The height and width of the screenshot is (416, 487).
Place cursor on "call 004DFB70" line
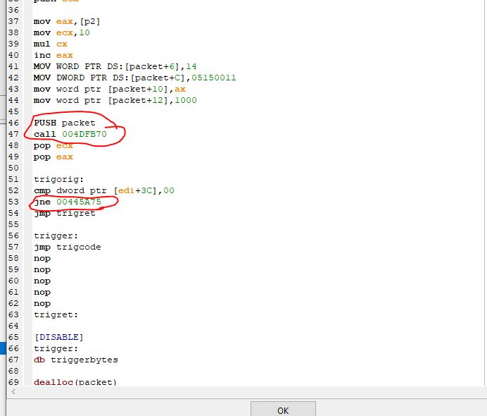pyautogui.click(x=70, y=134)
